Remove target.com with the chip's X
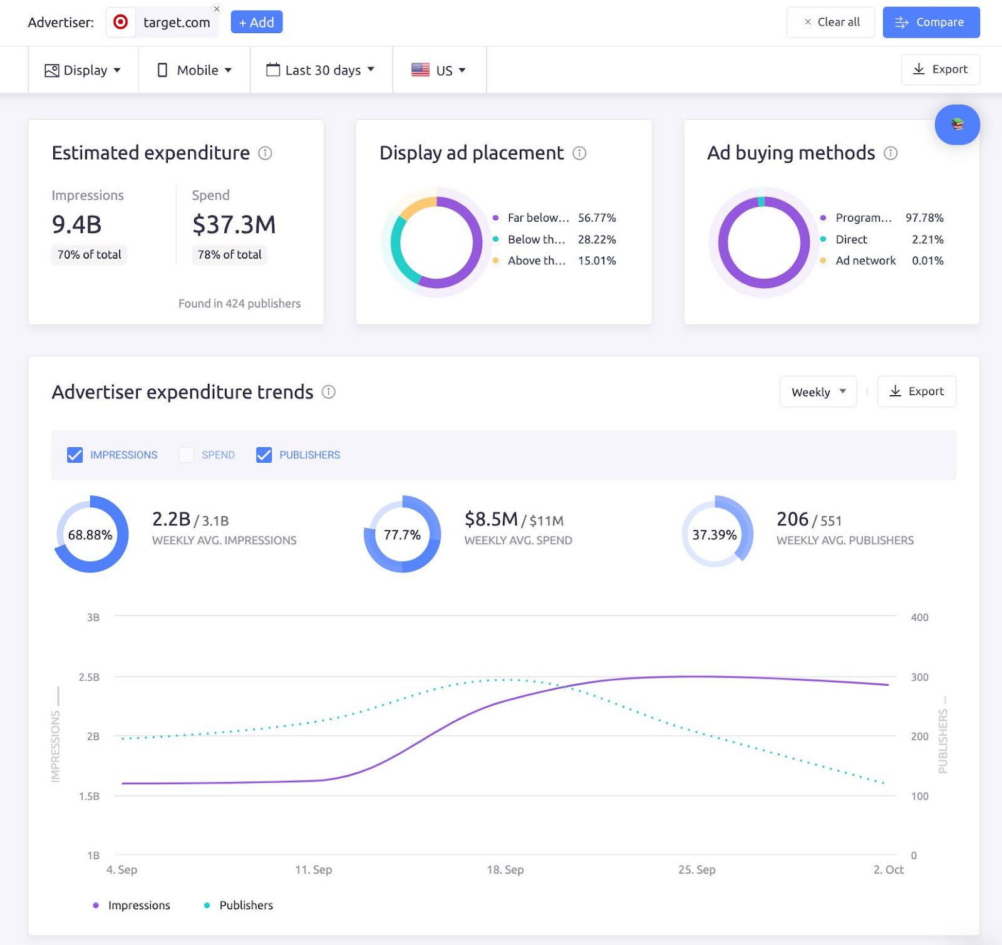The width and height of the screenshot is (1002, 945). 217,9
